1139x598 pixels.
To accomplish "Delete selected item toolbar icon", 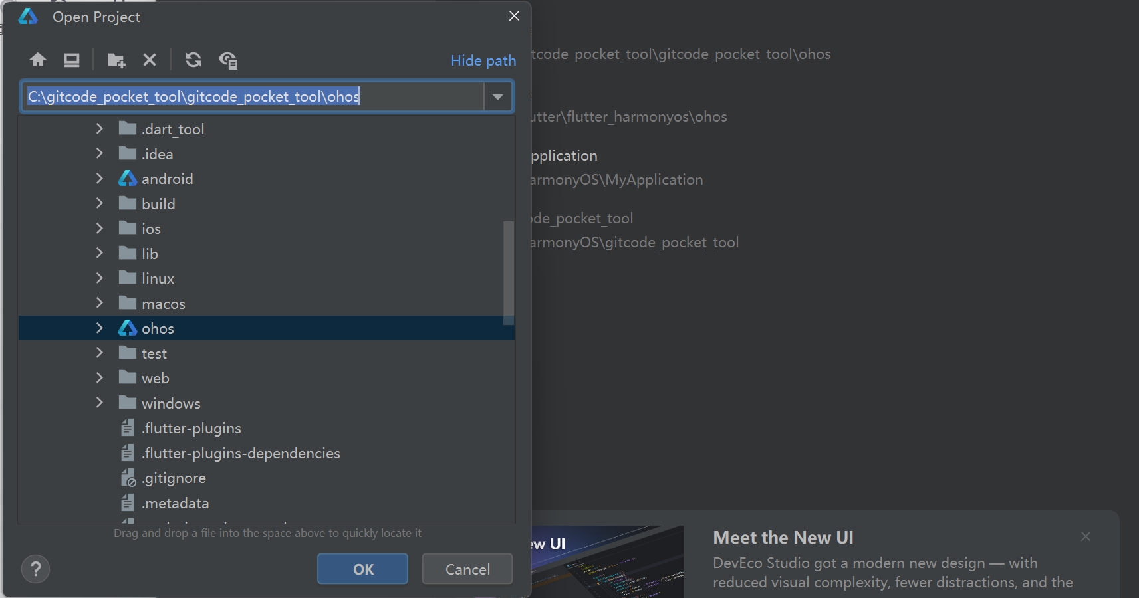I will coord(150,60).
